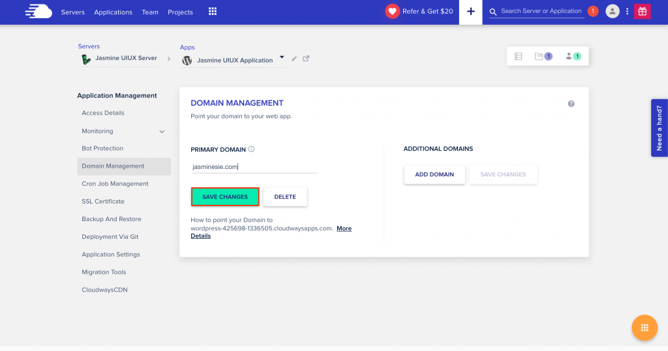
Task: Select Access Details in sidebar
Action: point(103,113)
